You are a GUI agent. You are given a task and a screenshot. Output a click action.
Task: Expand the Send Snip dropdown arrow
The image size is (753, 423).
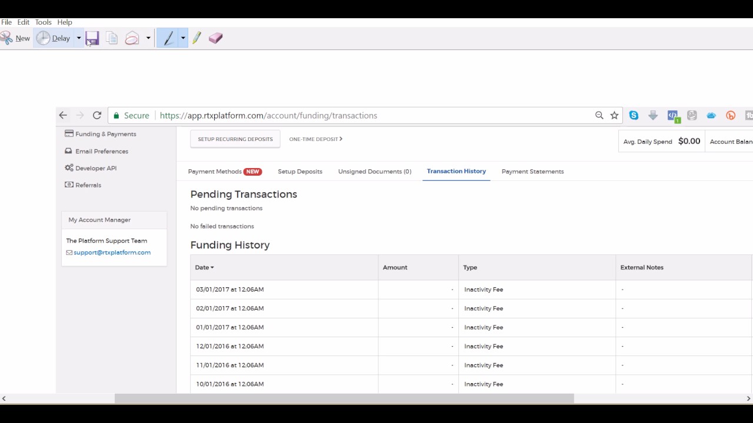click(x=148, y=38)
